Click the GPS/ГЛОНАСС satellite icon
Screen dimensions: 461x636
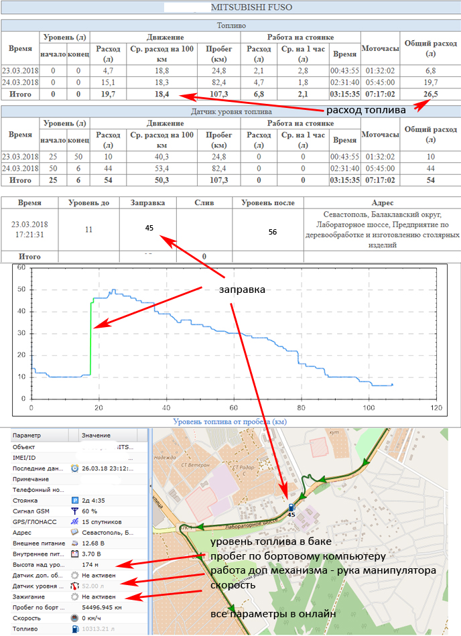[74, 522]
